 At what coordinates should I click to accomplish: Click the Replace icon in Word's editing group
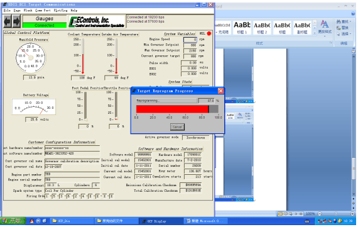pyautogui.click(x=339, y=28)
